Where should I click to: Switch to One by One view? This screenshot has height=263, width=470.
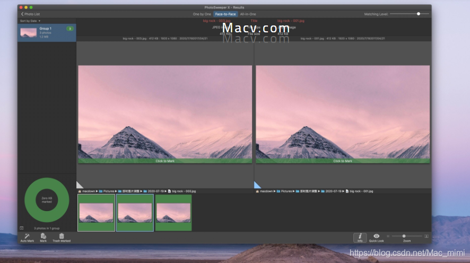(x=202, y=14)
